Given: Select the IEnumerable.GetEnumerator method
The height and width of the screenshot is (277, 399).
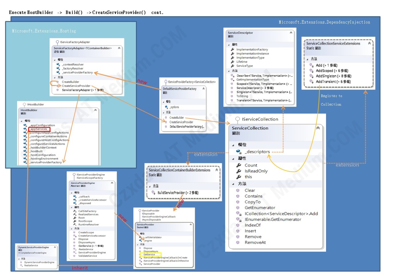Looking at the screenshot, I should click(x=273, y=219).
